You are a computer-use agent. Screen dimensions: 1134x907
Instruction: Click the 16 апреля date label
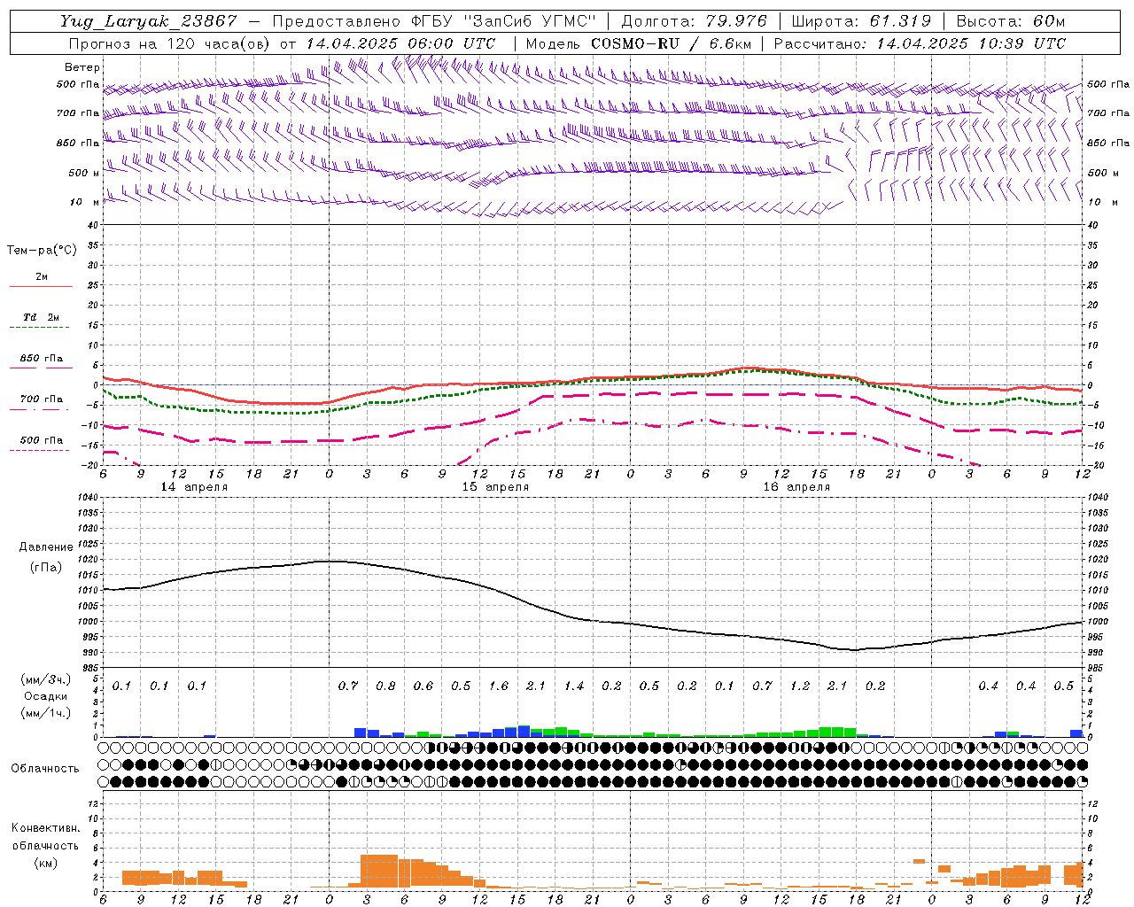pyautogui.click(x=796, y=487)
